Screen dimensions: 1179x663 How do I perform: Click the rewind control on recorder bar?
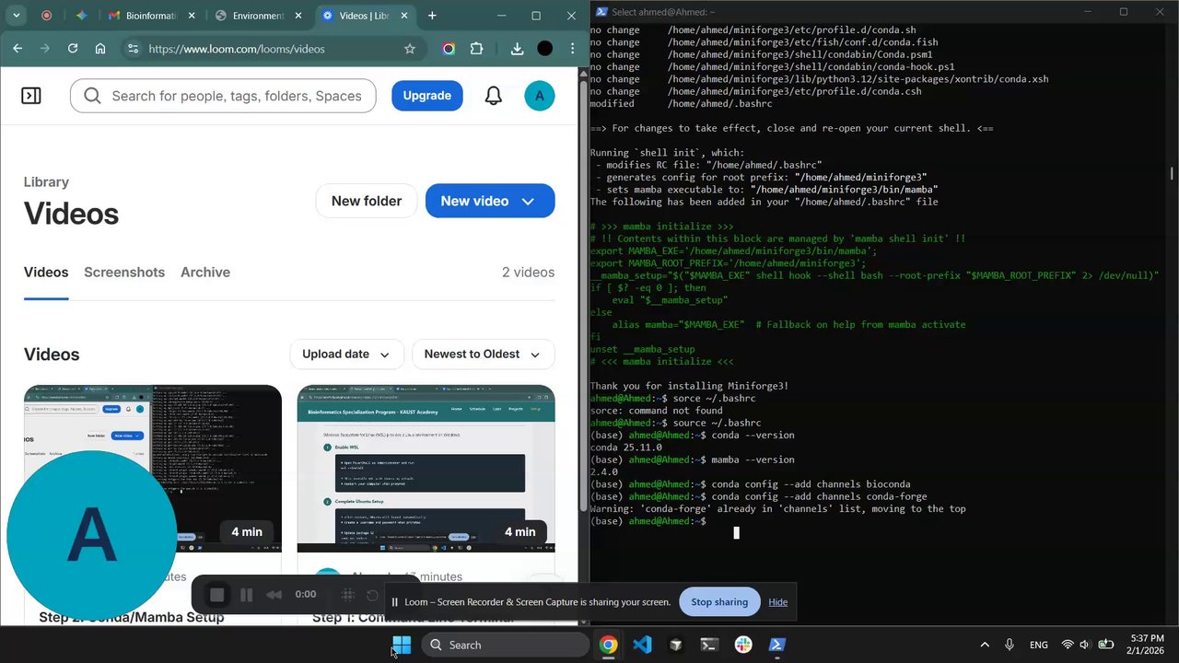pos(274,595)
